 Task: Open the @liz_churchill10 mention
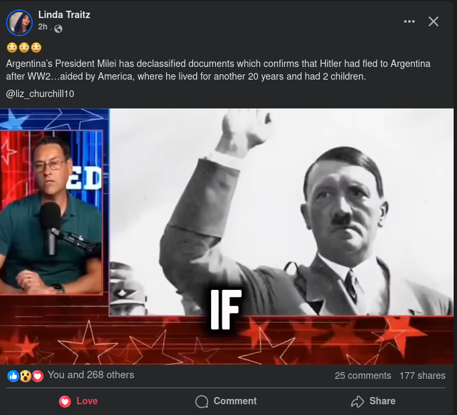[40, 94]
